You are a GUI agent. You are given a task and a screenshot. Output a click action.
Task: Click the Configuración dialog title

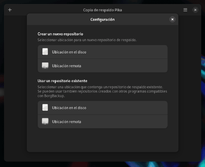[x=102, y=20]
